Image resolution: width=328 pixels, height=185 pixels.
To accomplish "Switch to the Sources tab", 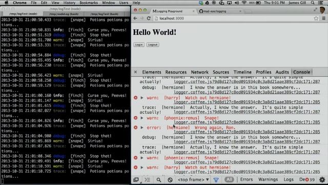I will point(221,72).
